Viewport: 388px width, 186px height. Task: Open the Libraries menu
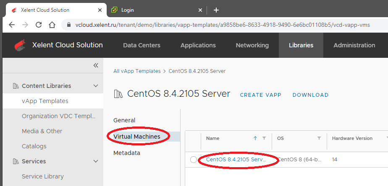point(301,45)
